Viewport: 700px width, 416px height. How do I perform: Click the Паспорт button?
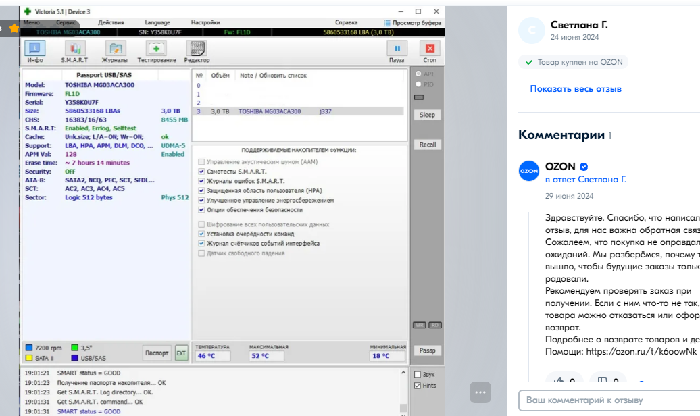157,353
